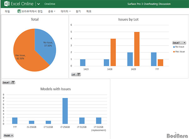Click the 'Has Issue, 62.50%' data label
Viewport: 189px width, 139px height.
(x=20, y=57)
